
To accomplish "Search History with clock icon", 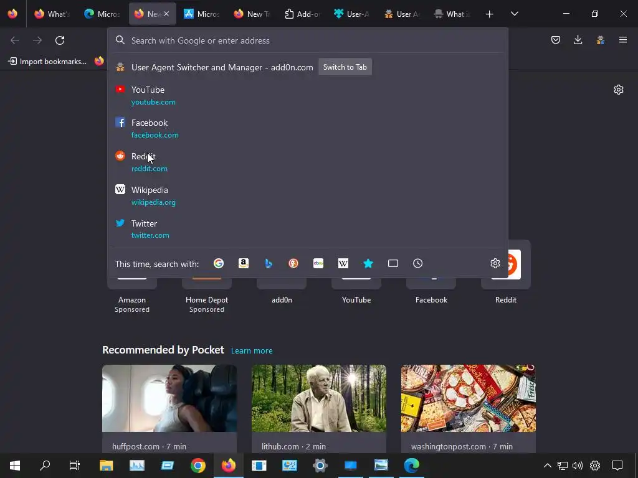I will (418, 263).
